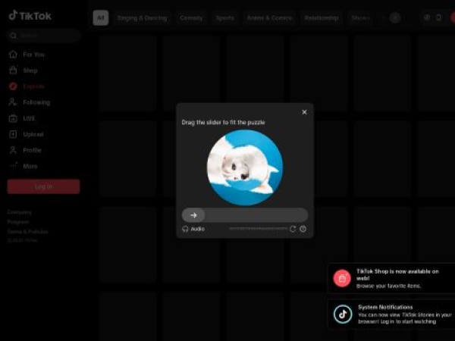Click 'Browse your favorite items.' text
Image resolution: width=455 pixels, height=341 pixels.
388,286
